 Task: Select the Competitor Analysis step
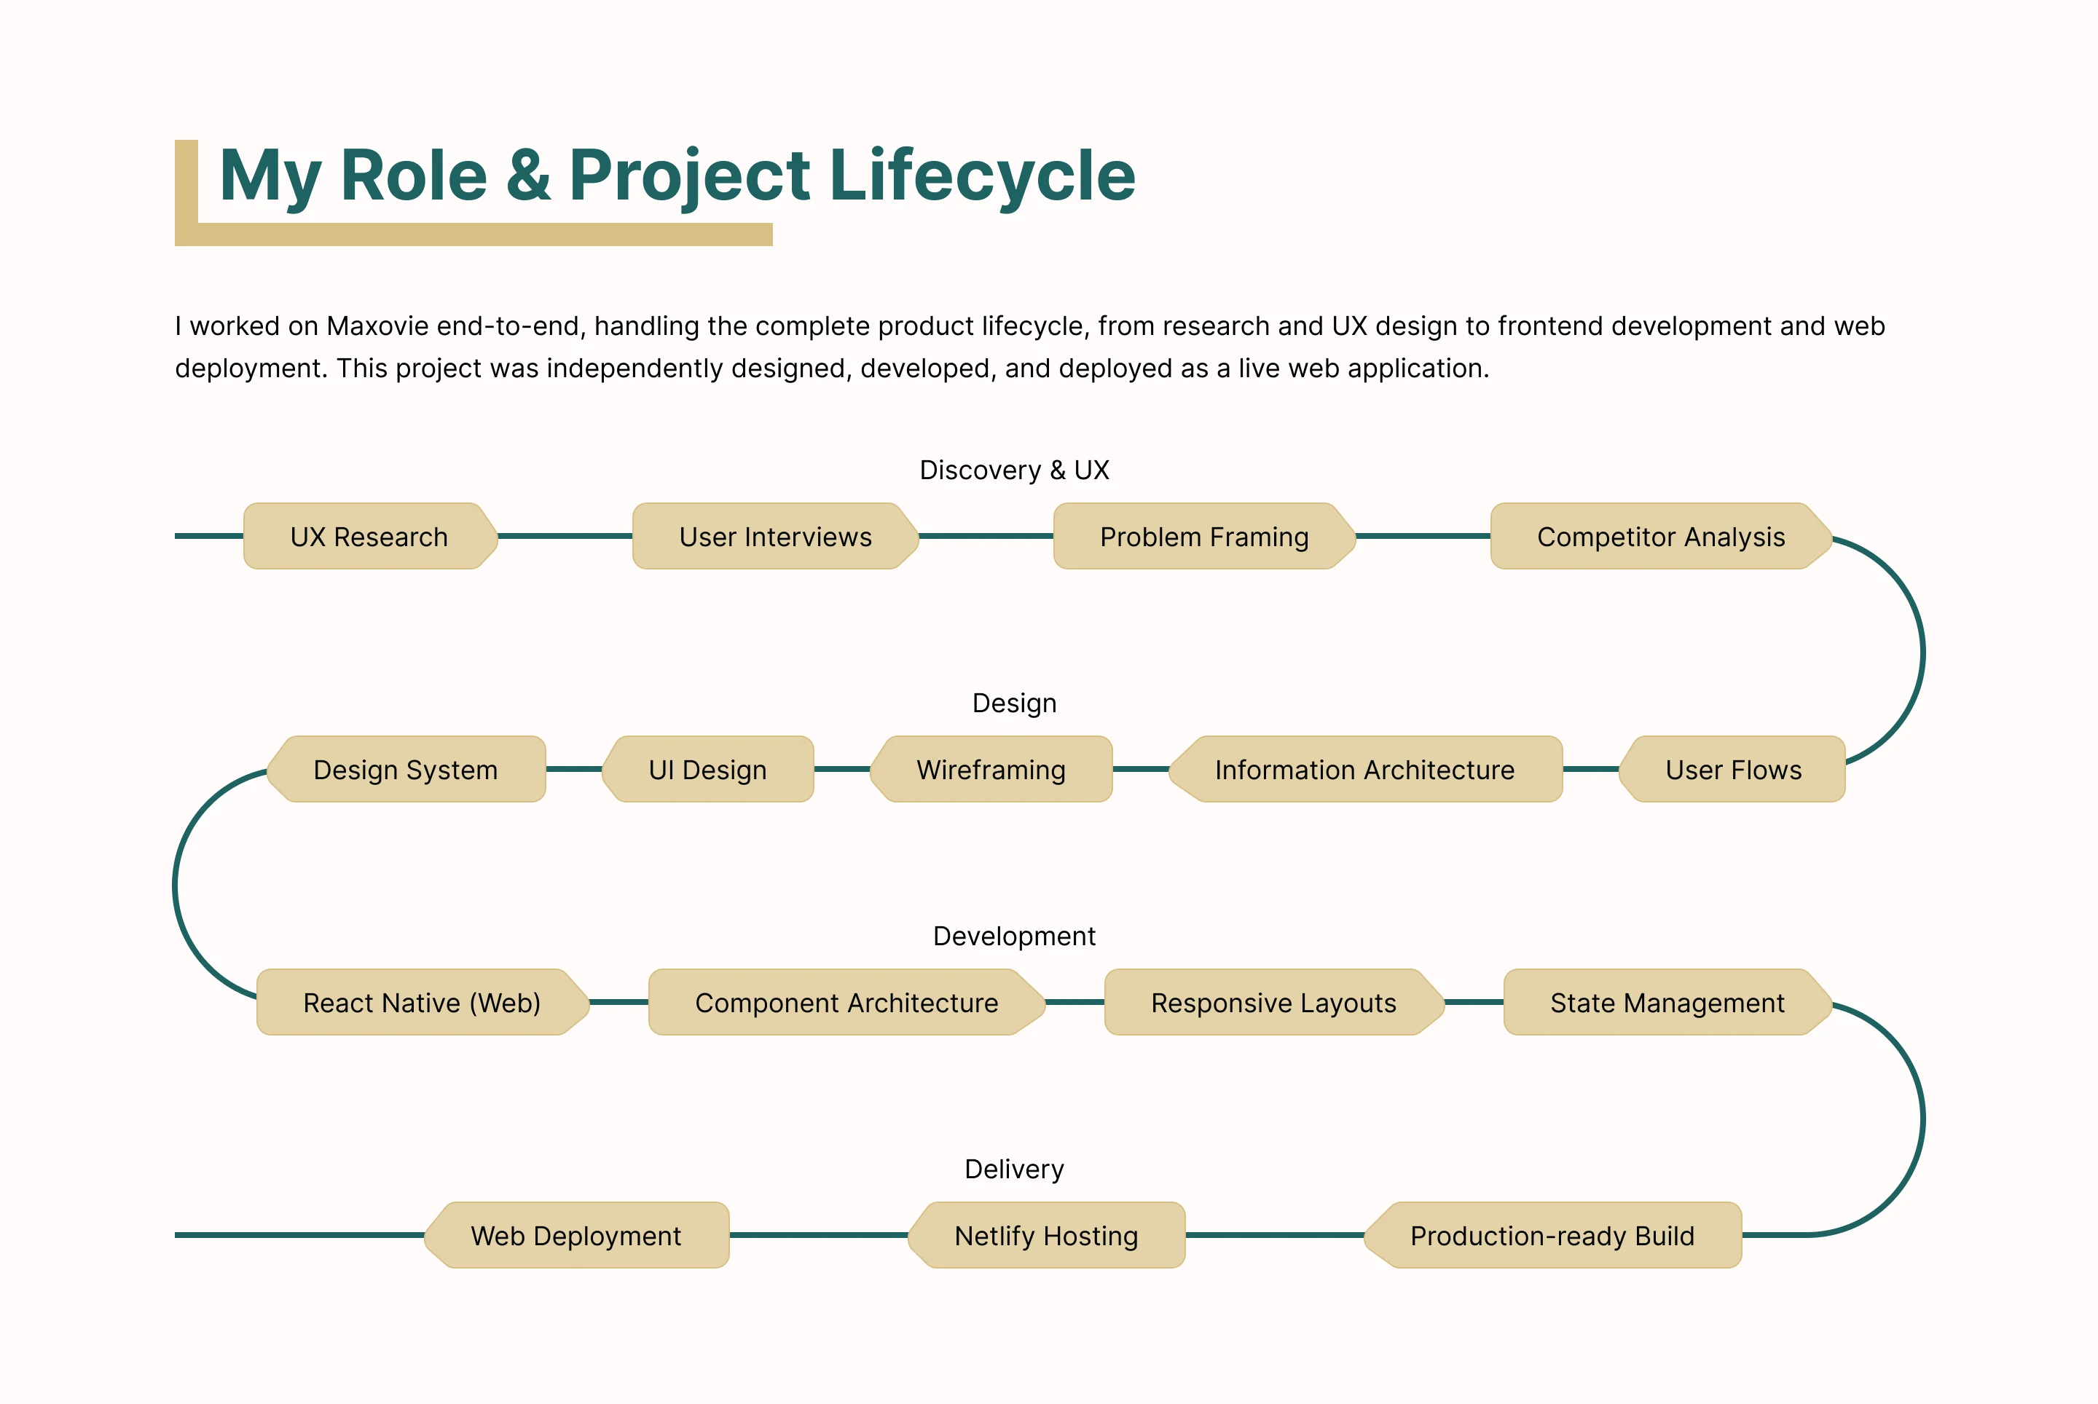click(1661, 537)
